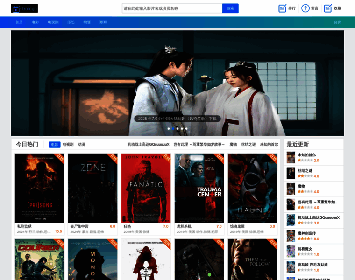Screen dimensions: 355x280
Task: Click the 惊魂鬼屋 title text
Action: coord(237,226)
